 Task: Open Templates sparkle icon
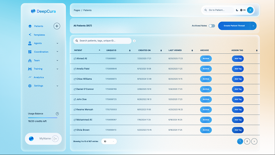coord(30,34)
